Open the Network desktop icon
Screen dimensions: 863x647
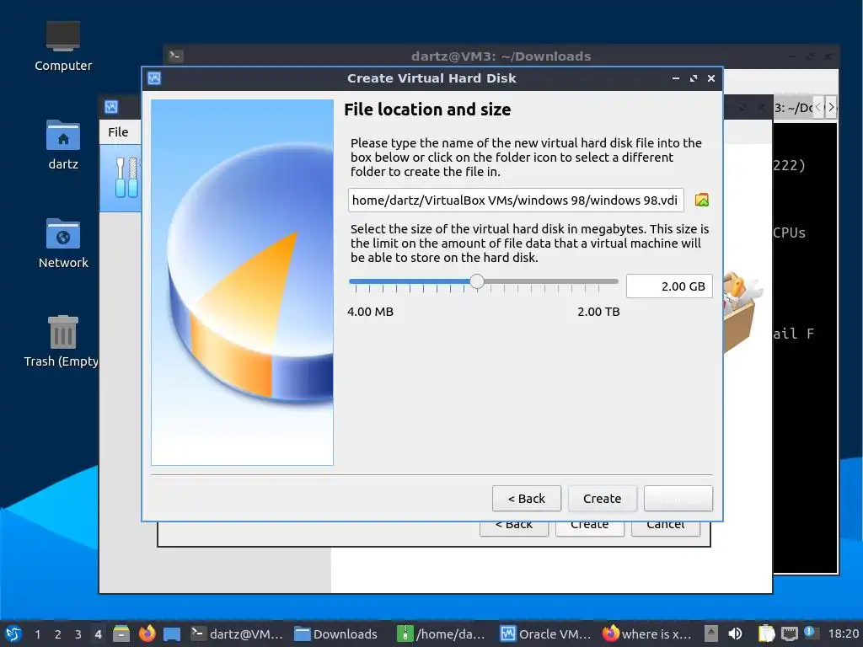(x=63, y=243)
